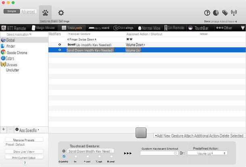Open the About tag icon
This screenshot has width=246, height=167.
click(x=225, y=13)
